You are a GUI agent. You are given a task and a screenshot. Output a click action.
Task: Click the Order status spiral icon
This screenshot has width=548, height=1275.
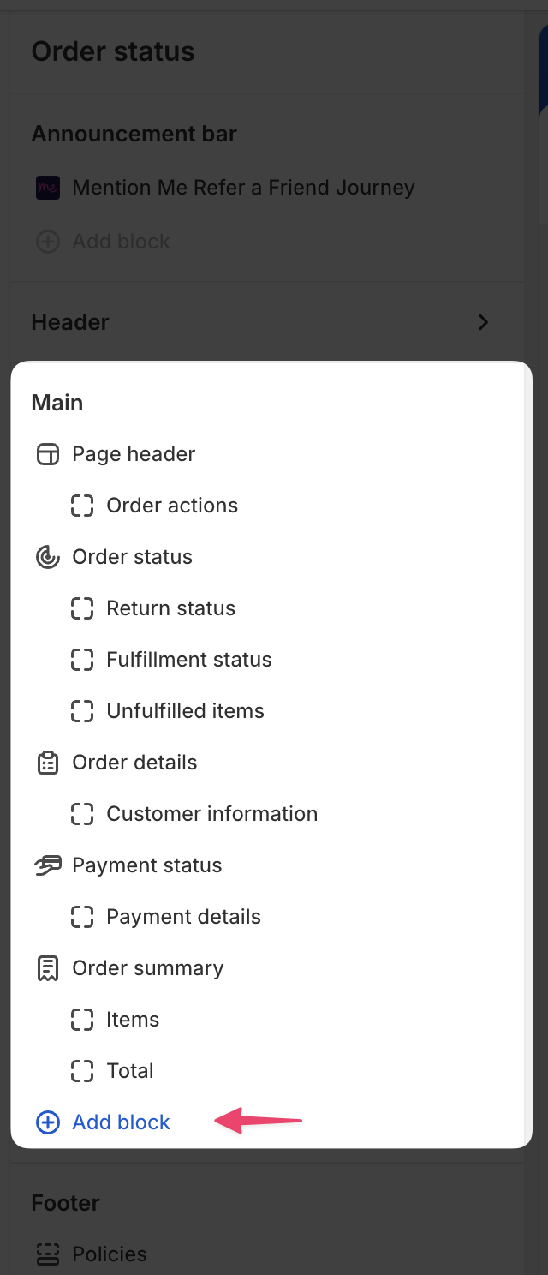pyautogui.click(x=47, y=557)
